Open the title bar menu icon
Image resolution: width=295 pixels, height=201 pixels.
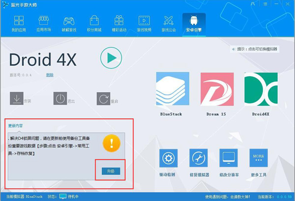click(x=265, y=4)
